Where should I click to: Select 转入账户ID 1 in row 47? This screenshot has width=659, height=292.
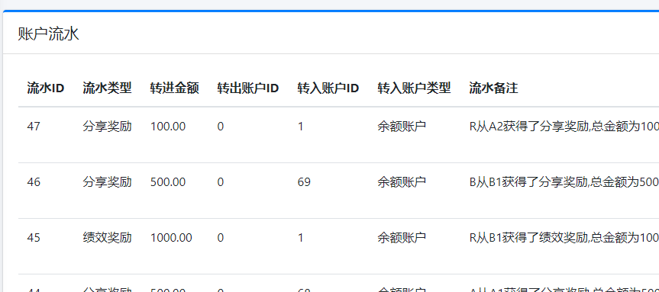301,127
